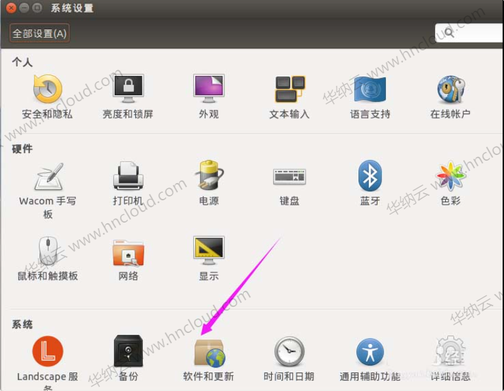Open Language Support (语言支持) icon

(370, 89)
